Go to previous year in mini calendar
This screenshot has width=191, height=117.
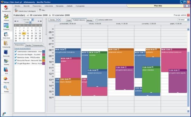15,21
